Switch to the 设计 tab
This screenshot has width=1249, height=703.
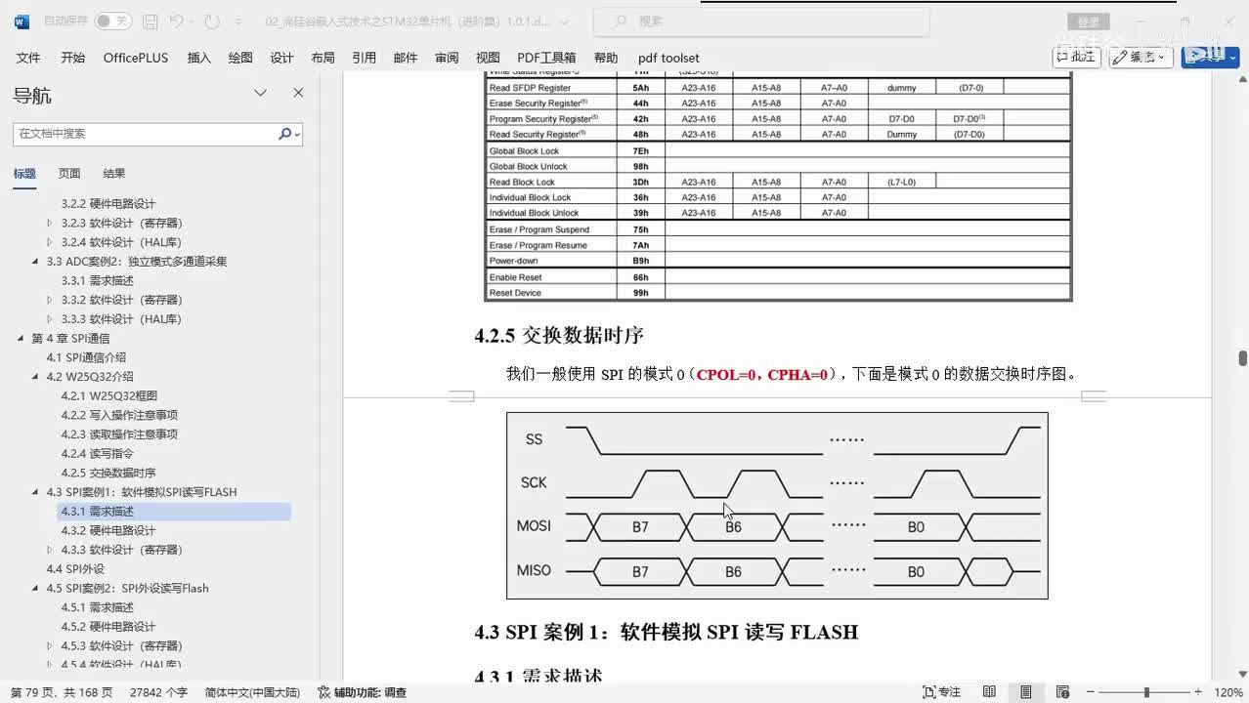click(281, 58)
